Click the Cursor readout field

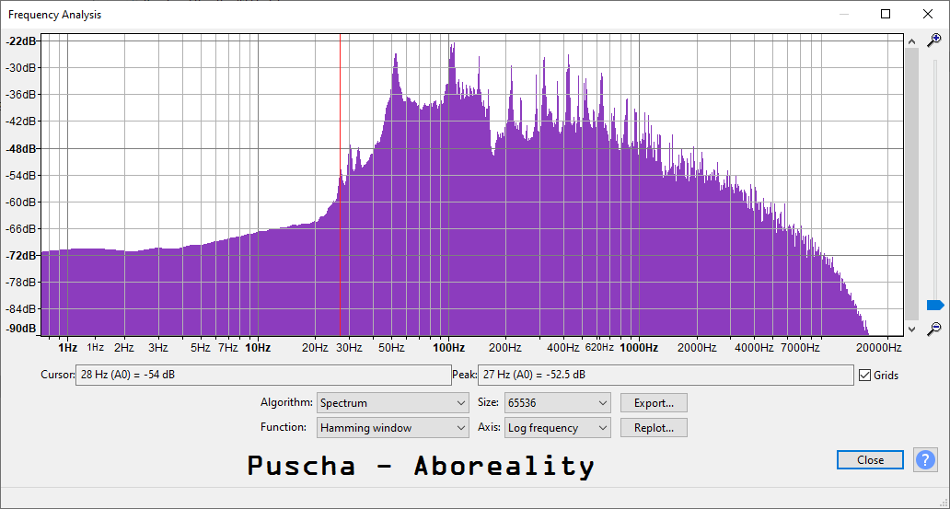(263, 376)
